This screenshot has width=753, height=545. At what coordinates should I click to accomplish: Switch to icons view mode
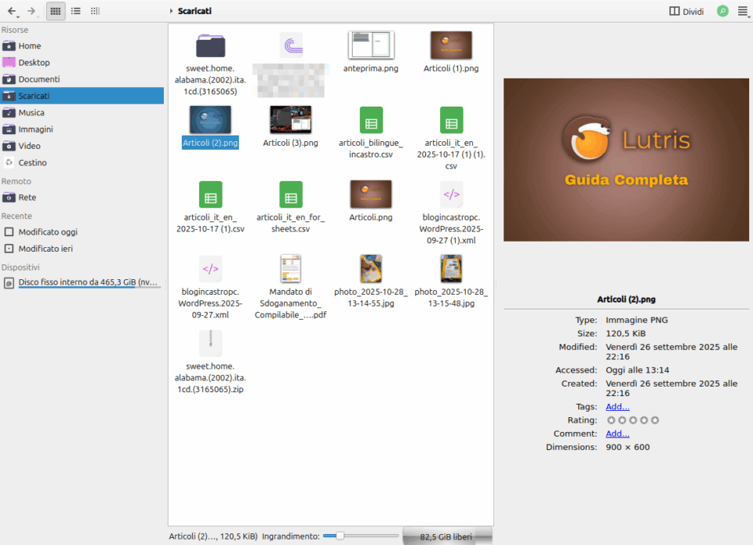click(x=56, y=10)
